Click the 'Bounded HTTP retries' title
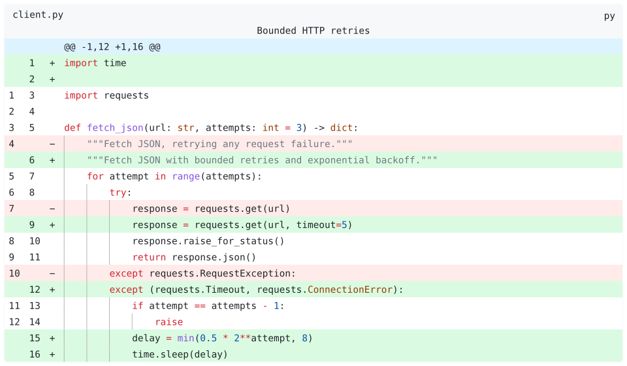Image resolution: width=627 pixels, height=366 pixels. point(313,31)
